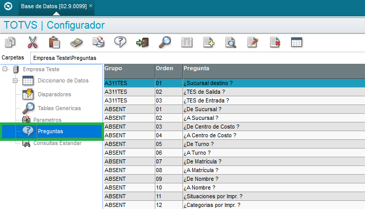Screen dimensions: 365x209
Task: Click the Diccionario de Datos table icon
Action: pyautogui.click(x=28, y=80)
